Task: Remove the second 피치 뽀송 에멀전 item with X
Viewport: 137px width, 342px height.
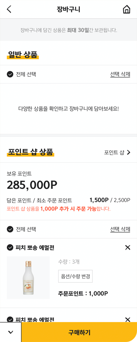Action: pos(127,320)
